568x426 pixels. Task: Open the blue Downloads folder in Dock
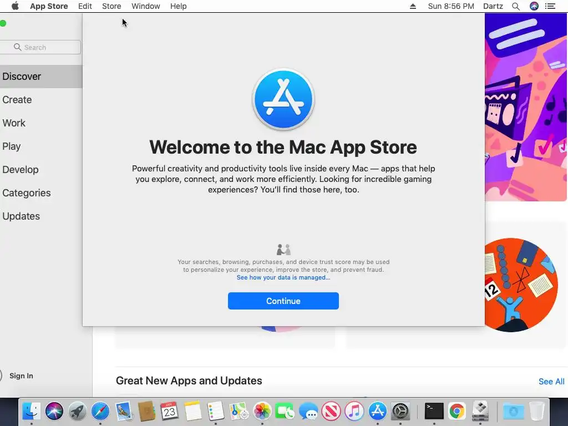tap(513, 412)
